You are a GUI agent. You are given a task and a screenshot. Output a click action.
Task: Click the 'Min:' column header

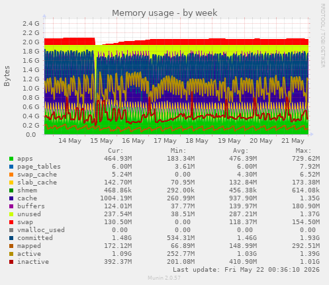tap(178, 151)
